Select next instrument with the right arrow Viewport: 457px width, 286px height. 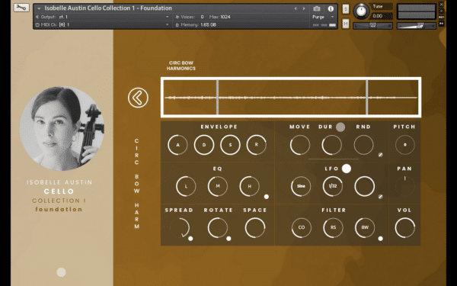[x=304, y=8]
